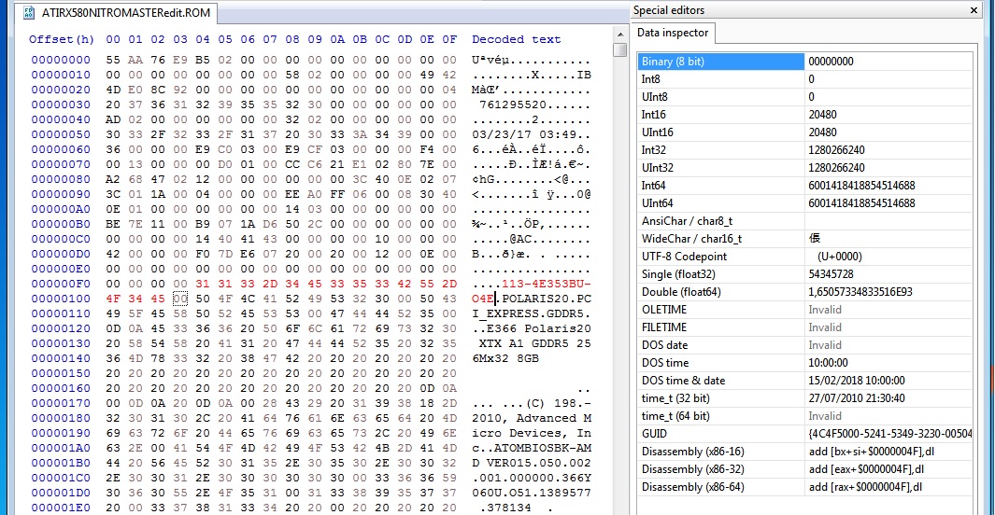Click the Disassembly (x86-16) row

click(x=804, y=452)
